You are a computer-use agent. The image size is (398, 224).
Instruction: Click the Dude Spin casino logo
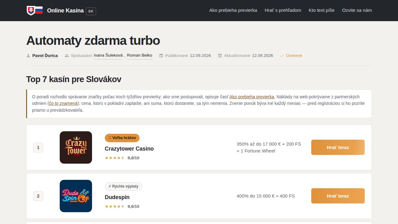pos(76,196)
